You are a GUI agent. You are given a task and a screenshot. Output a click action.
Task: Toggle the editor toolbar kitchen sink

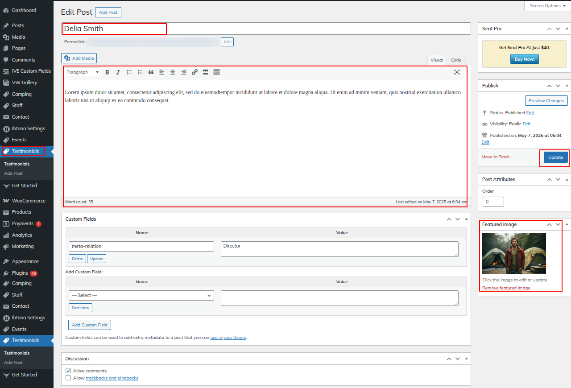click(x=217, y=72)
